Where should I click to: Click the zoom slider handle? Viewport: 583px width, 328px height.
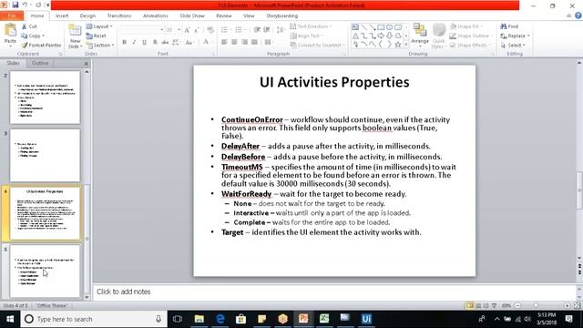click(x=536, y=305)
